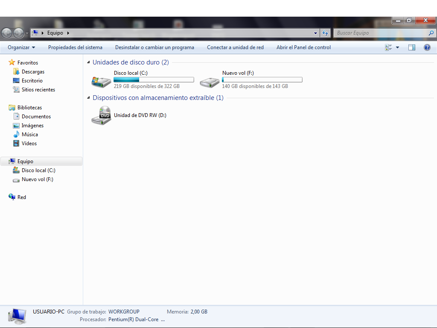
Task: Open Documentos library
Action: pos(36,116)
